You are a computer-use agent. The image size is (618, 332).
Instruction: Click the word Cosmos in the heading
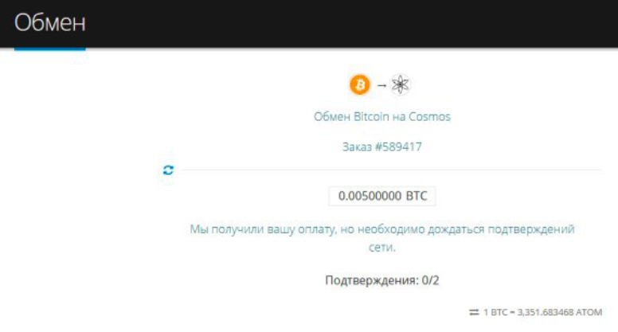[x=429, y=116]
